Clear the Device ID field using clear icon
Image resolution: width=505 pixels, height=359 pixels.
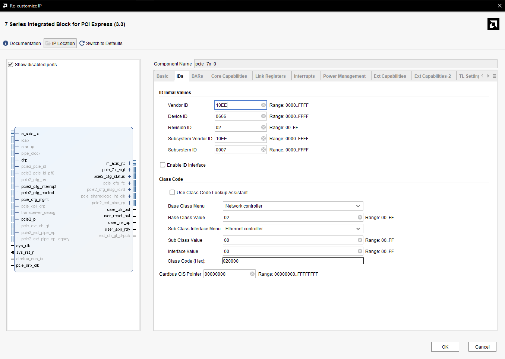pos(263,116)
